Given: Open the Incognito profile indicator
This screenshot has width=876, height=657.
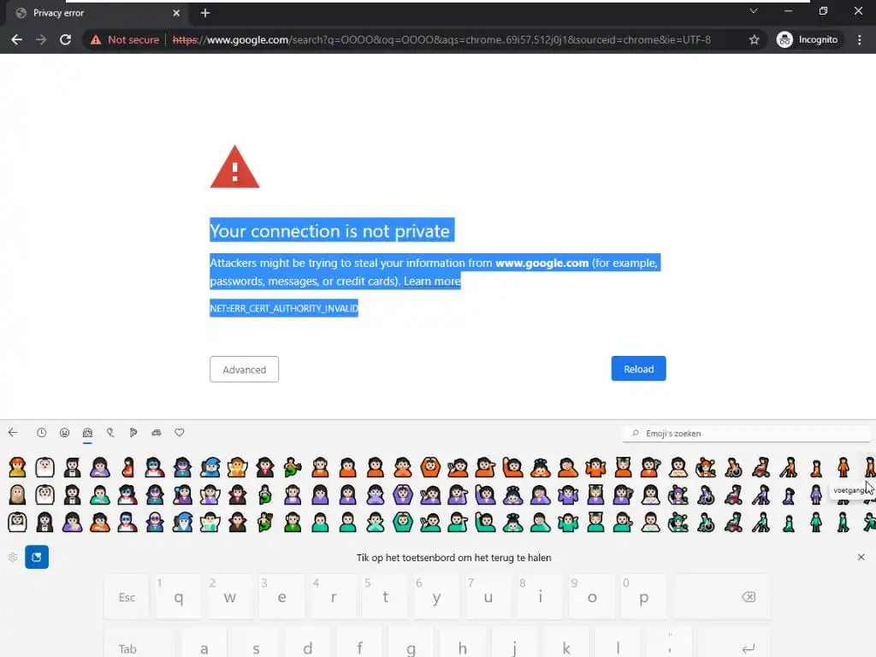Looking at the screenshot, I should click(808, 39).
